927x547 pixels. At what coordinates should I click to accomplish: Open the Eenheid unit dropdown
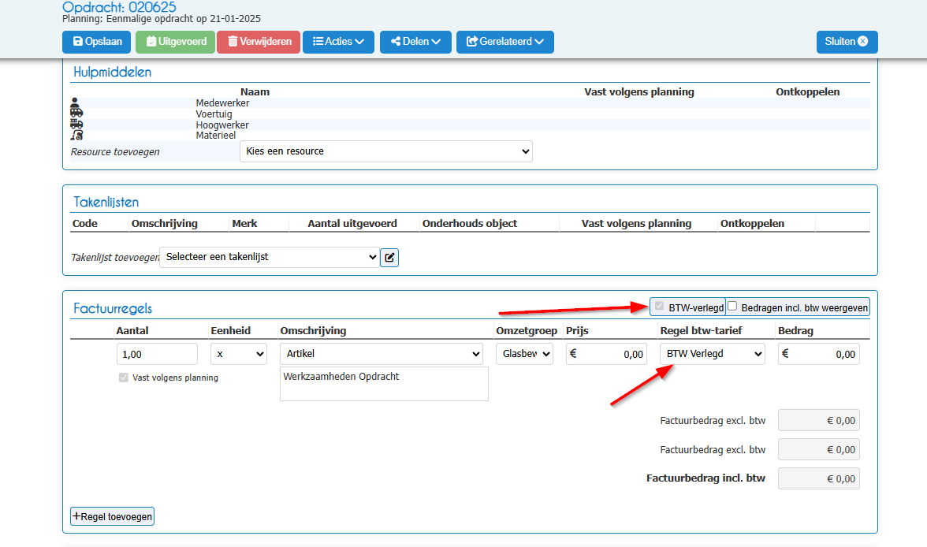(x=239, y=354)
